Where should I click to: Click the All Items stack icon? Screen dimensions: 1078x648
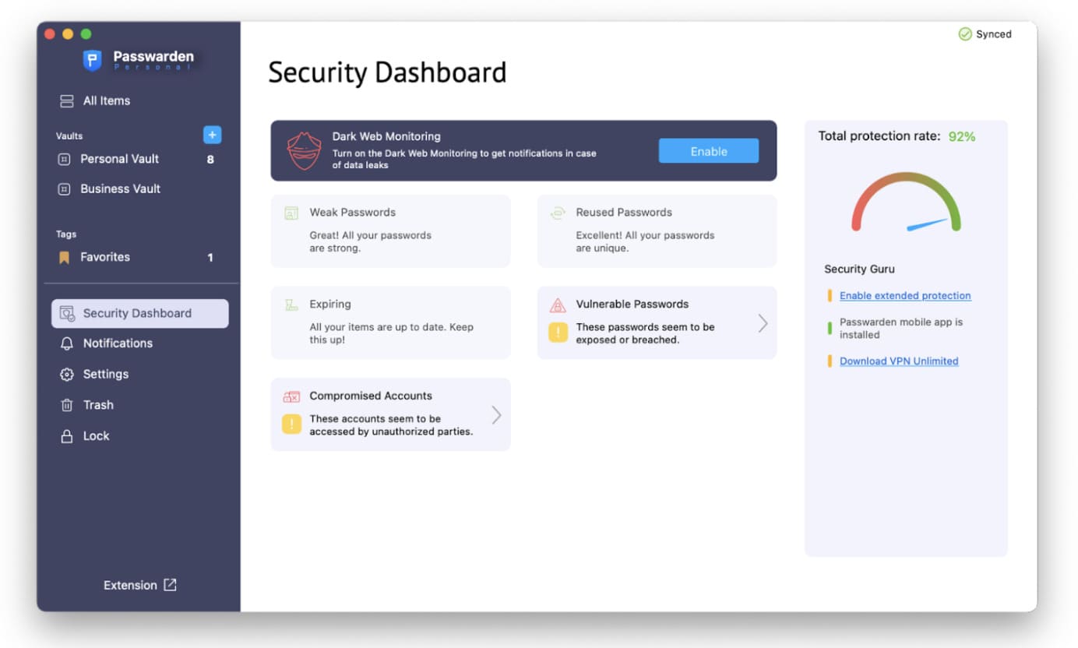[x=67, y=100]
